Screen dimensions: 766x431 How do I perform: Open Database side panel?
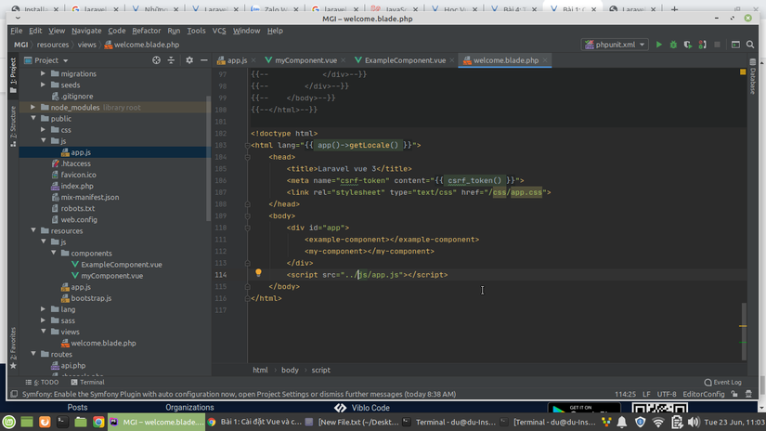coord(753,77)
